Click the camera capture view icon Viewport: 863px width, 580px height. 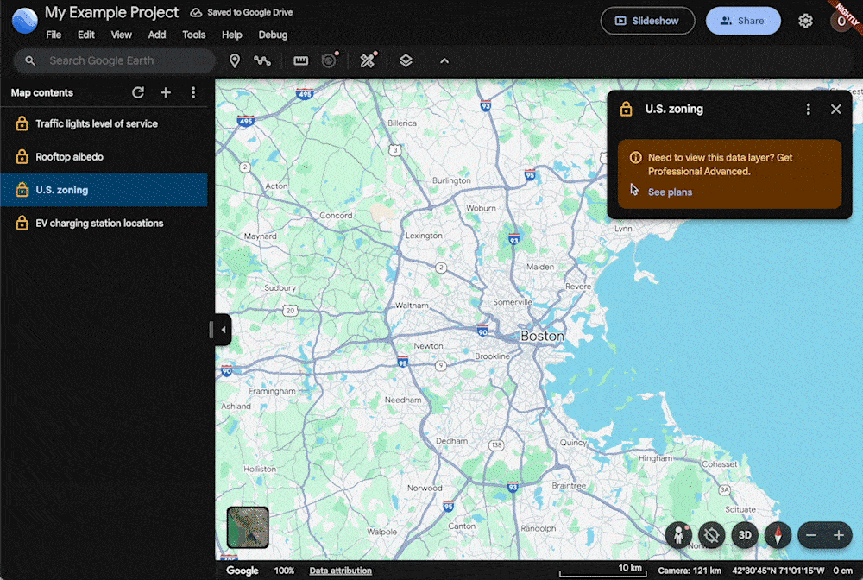point(329,60)
